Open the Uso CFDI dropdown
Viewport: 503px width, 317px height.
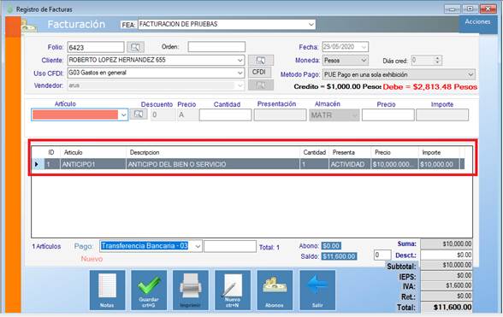[x=240, y=73]
